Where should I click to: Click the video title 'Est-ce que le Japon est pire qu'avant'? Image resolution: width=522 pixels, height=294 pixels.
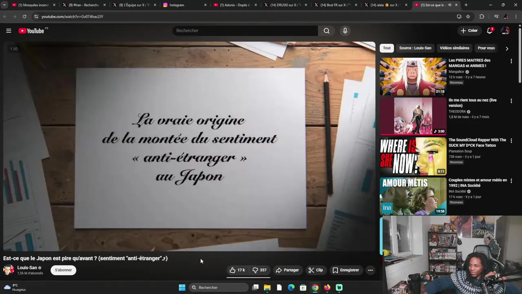pyautogui.click(x=85, y=258)
